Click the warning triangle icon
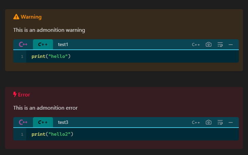Image resolution: width=248 pixels, height=155 pixels. pyautogui.click(x=16, y=17)
